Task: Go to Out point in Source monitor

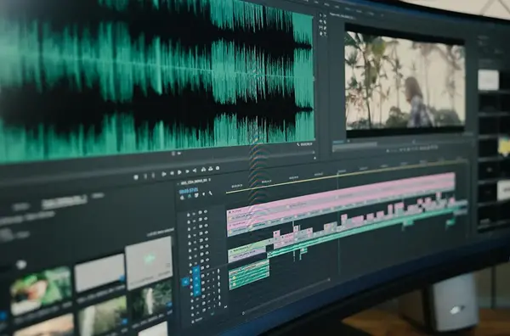Action: [195, 171]
